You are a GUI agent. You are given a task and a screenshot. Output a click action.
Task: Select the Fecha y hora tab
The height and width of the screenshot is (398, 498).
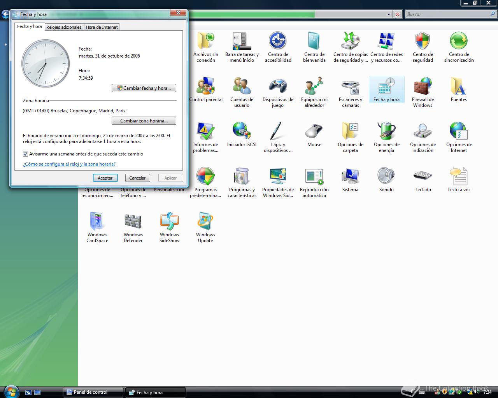coord(30,26)
